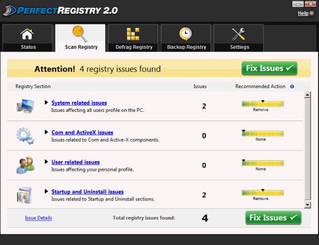The height and width of the screenshot is (245, 319).
Task: Click the System issues Remove action slider
Action: click(263, 104)
